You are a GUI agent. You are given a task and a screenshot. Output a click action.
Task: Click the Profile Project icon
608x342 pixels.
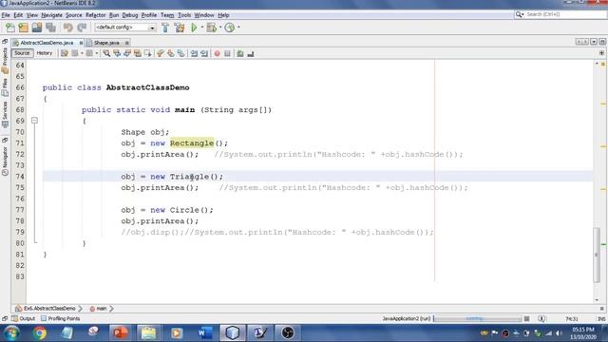pyautogui.click(x=230, y=28)
